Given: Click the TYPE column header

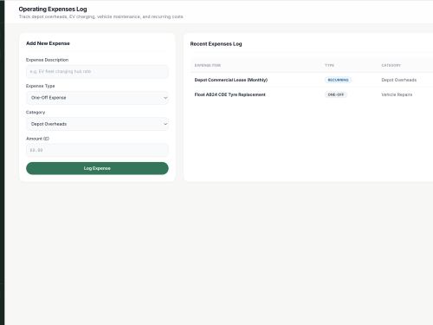Looking at the screenshot, I should [329, 65].
